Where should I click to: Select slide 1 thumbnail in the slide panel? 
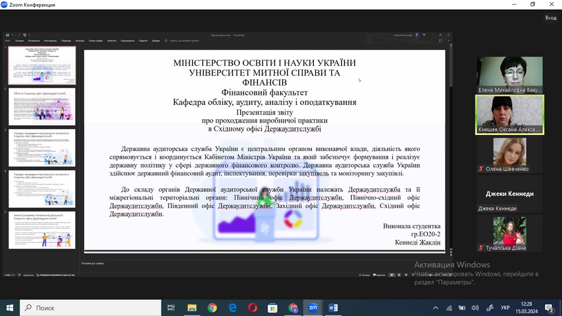click(42, 65)
